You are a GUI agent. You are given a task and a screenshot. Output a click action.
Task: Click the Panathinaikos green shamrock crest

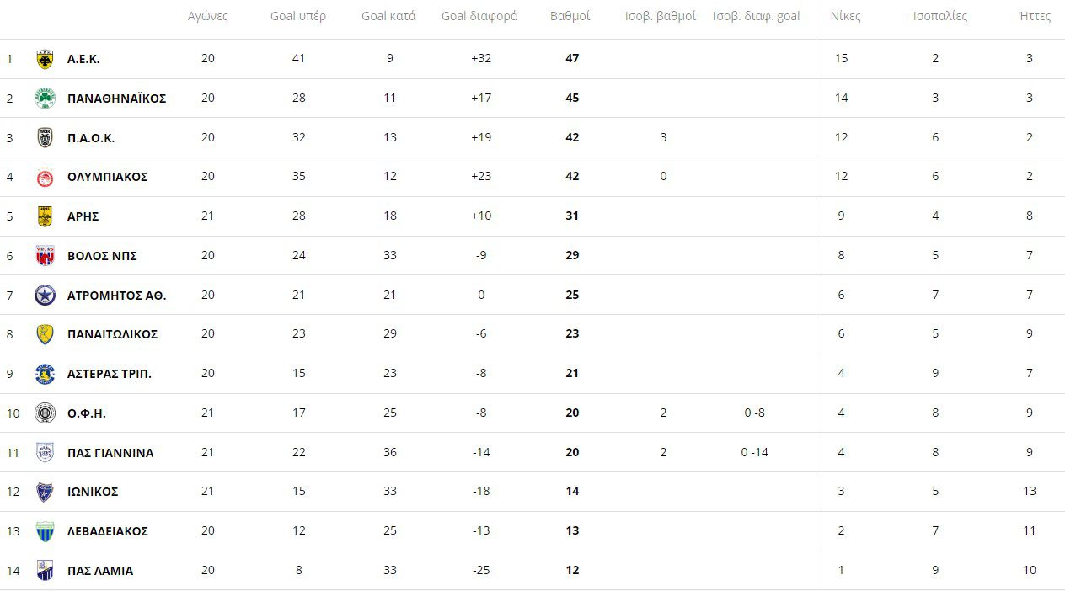pos(45,98)
